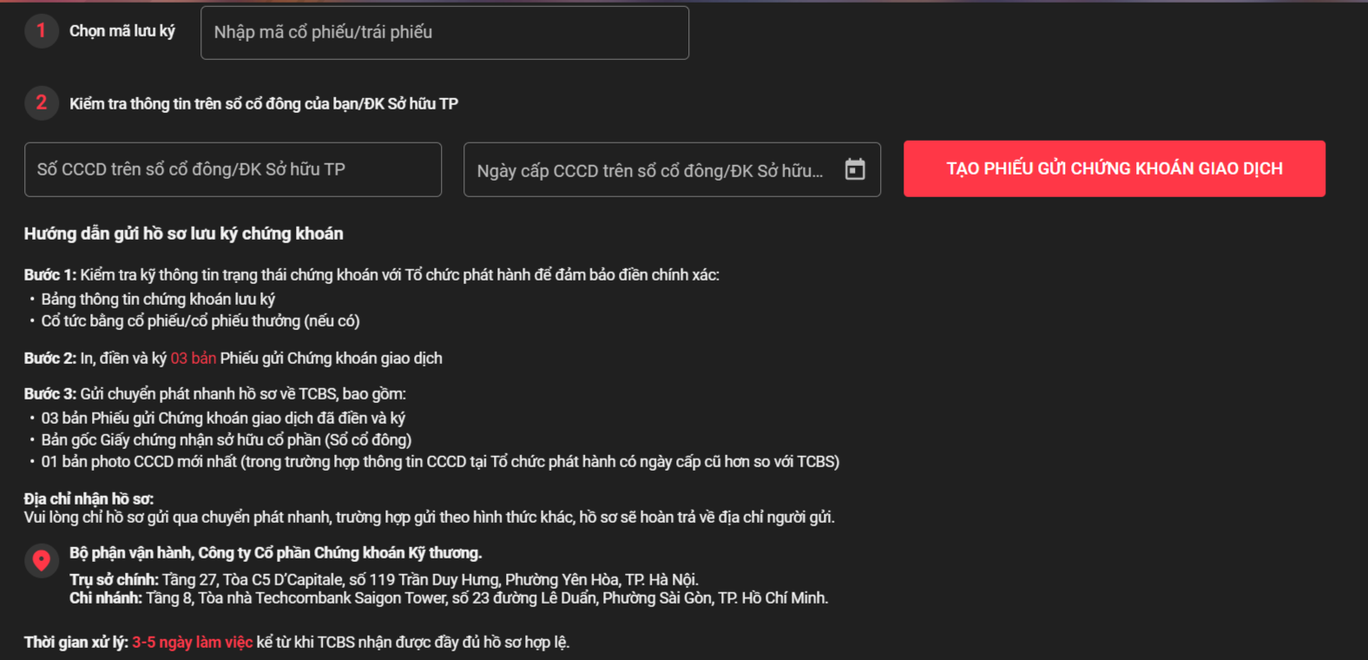Click the 'Nhập mã cổ phiếu/trái phiếu' field

click(444, 33)
